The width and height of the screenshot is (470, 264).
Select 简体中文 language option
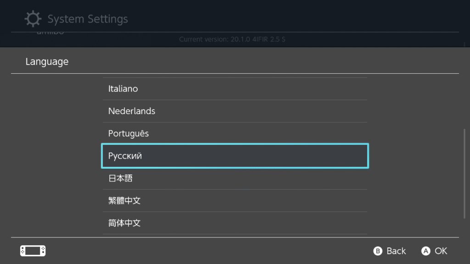point(235,223)
